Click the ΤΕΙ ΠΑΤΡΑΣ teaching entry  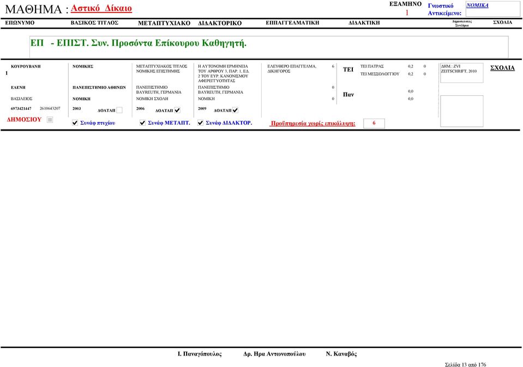pos(372,66)
